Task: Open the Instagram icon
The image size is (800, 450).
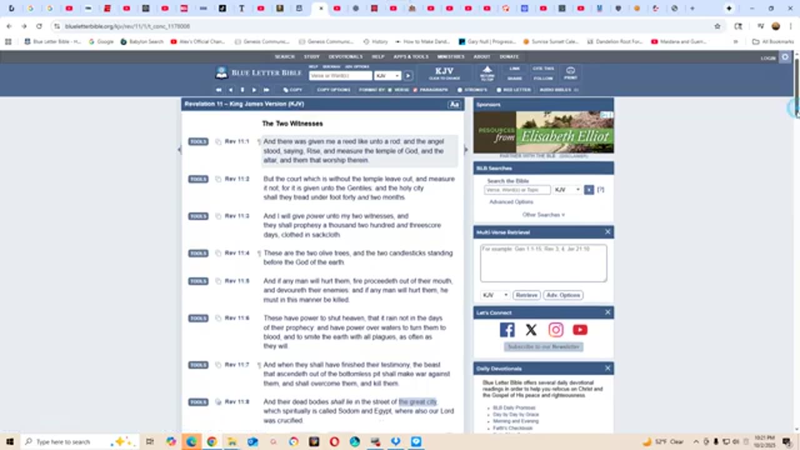Action: [x=556, y=330]
